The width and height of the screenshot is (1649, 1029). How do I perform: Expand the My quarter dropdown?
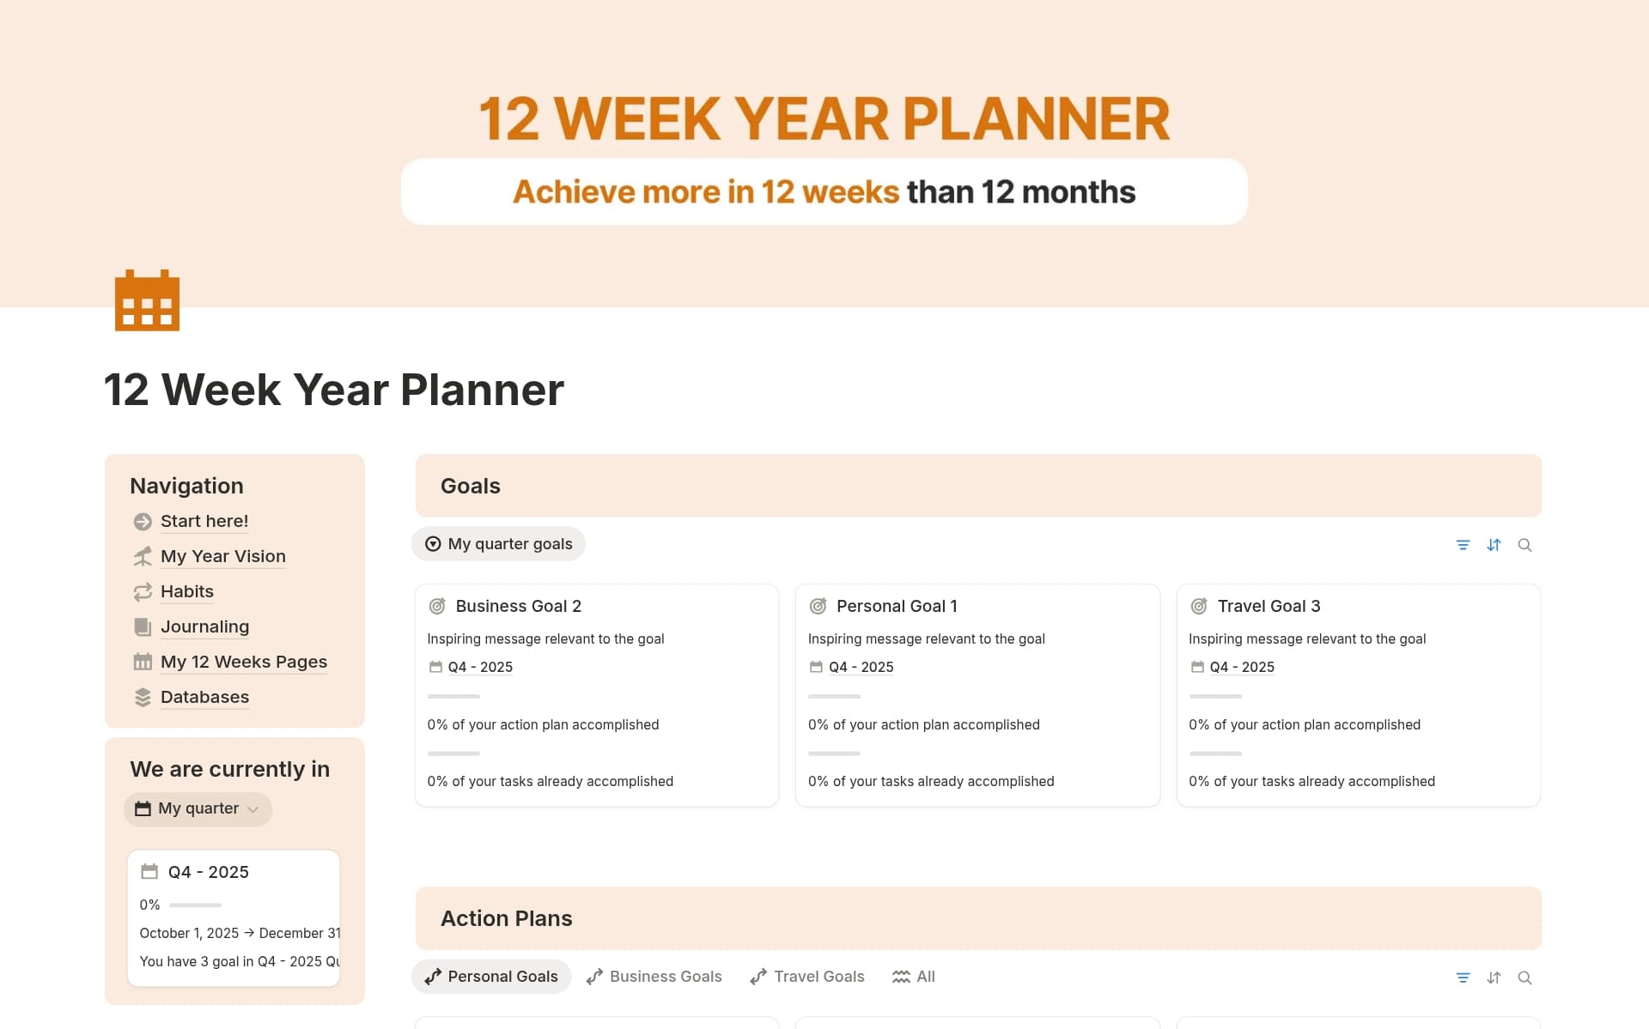pos(198,808)
